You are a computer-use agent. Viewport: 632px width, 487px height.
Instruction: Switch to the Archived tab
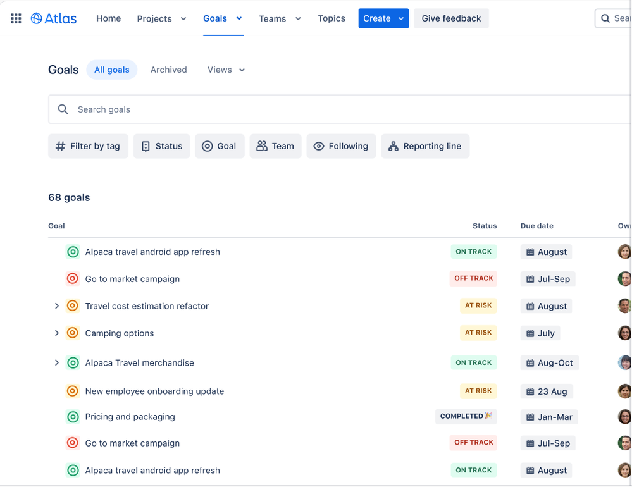coord(168,70)
